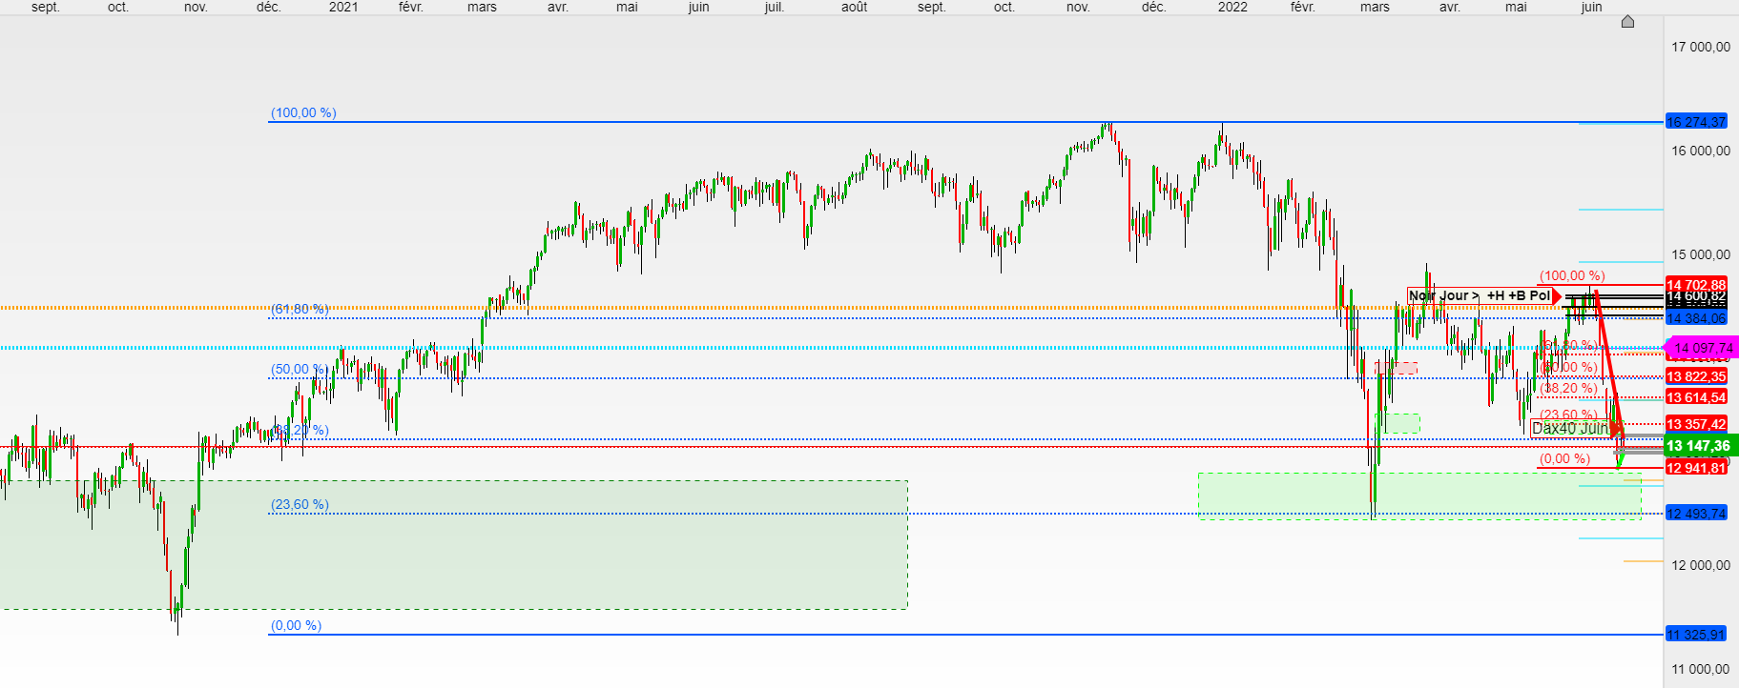Screen dimensions: 1739x688
Task: Select the Dax40 Juin annotation label
Action: pos(1570,429)
